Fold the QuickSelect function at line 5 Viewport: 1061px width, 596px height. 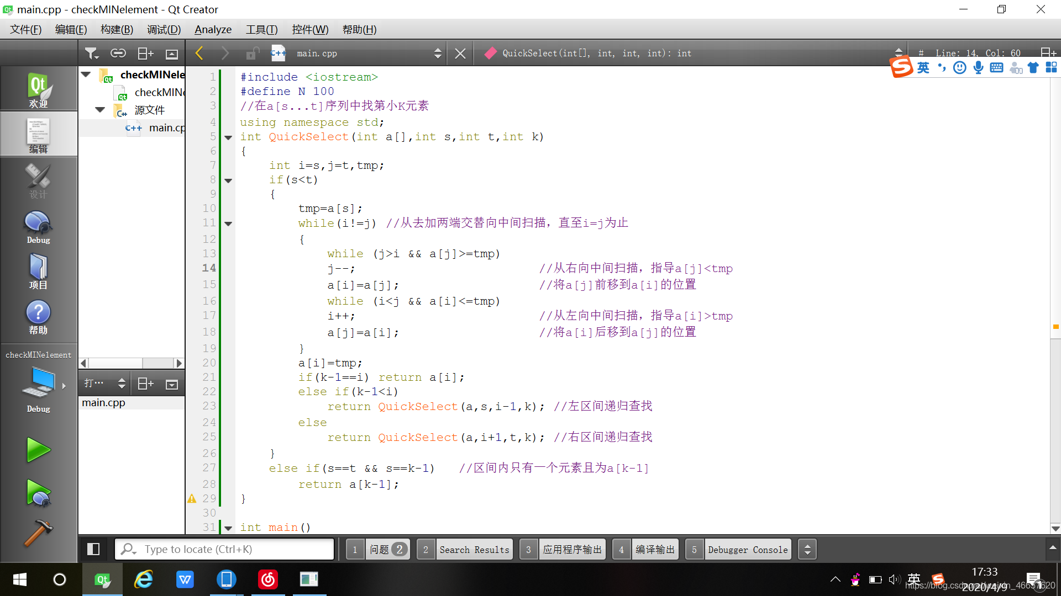point(228,137)
